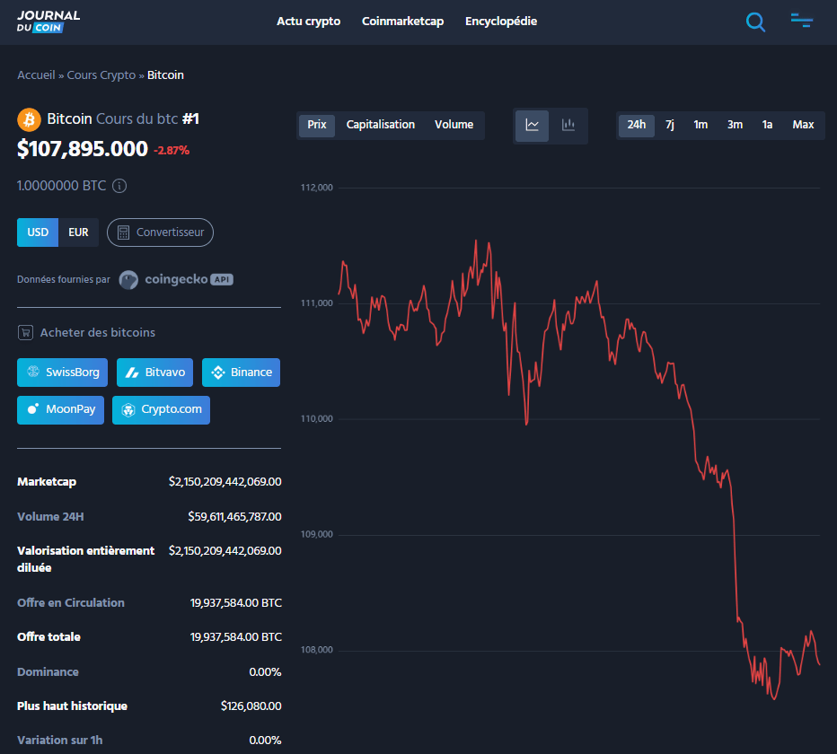Open the Encyclopédie menu item
Image resolution: width=837 pixels, height=754 pixels.
tap(501, 21)
